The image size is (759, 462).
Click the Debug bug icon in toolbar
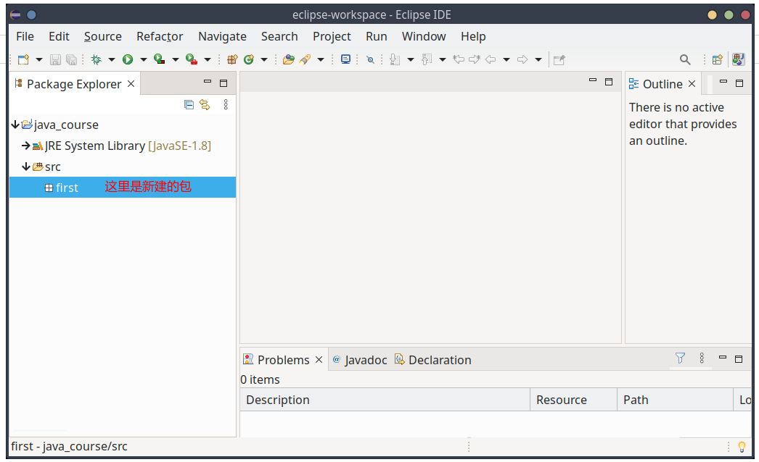tap(96, 60)
